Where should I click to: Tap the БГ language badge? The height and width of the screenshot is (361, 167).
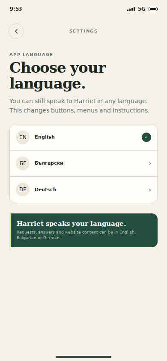[23, 163]
